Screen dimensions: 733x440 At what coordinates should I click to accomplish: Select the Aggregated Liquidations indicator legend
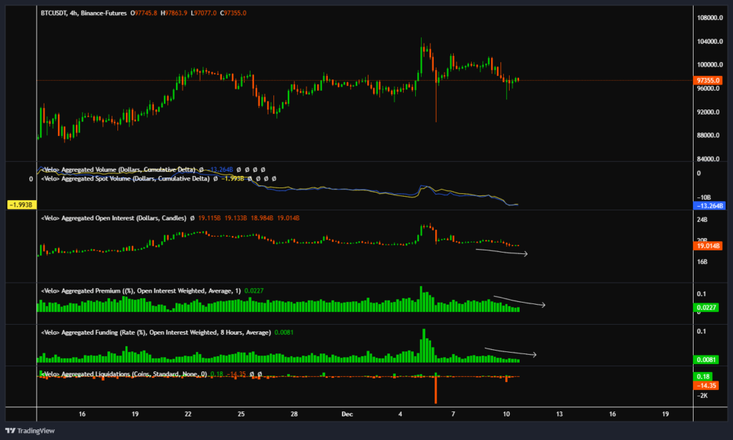click(x=120, y=374)
